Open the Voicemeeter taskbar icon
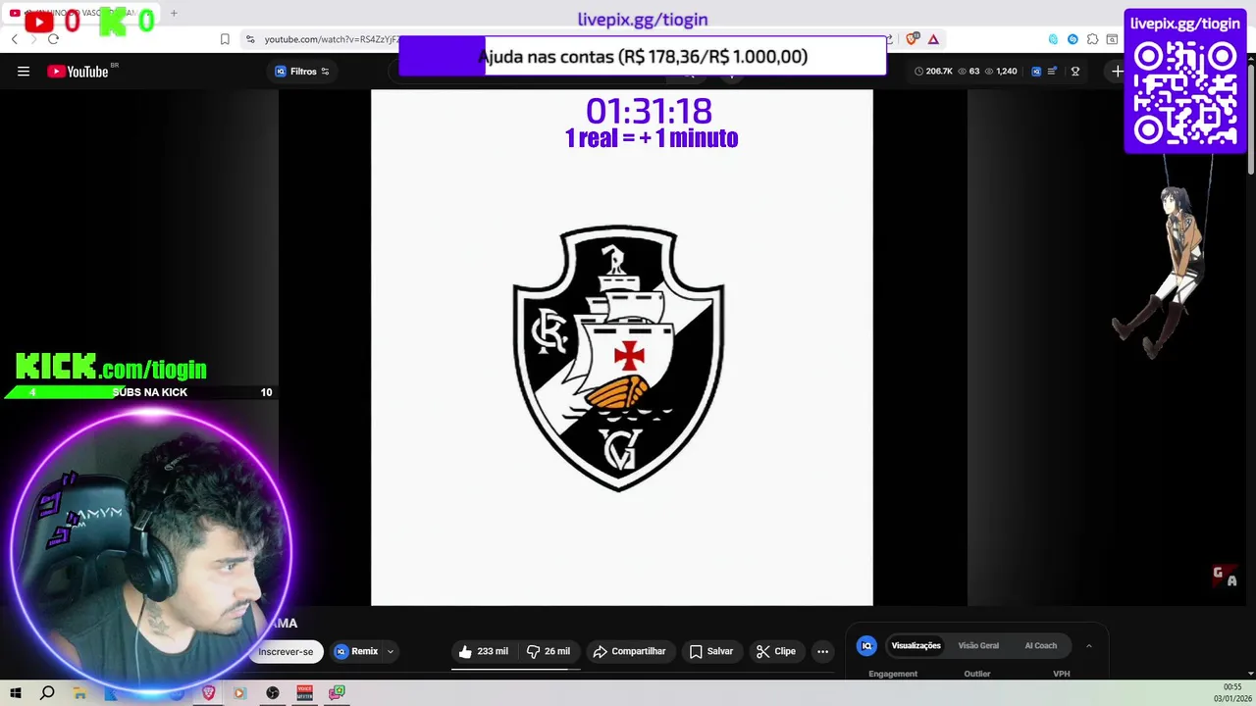The image size is (1256, 706). coord(304,693)
